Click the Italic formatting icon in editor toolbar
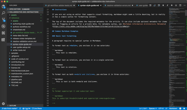The image size is (187, 110). tap(168, 5)
